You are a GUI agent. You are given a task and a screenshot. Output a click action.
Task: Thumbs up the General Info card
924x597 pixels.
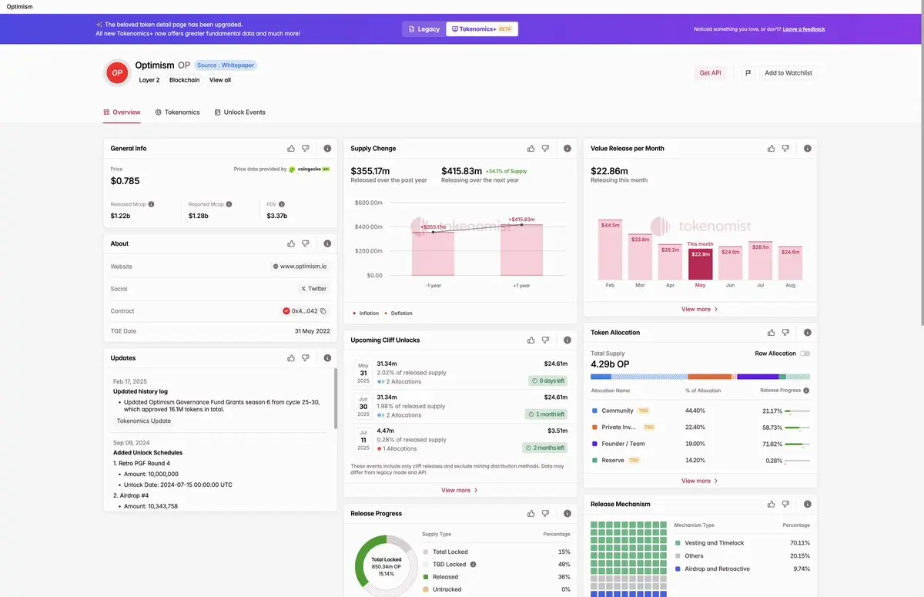(291, 149)
